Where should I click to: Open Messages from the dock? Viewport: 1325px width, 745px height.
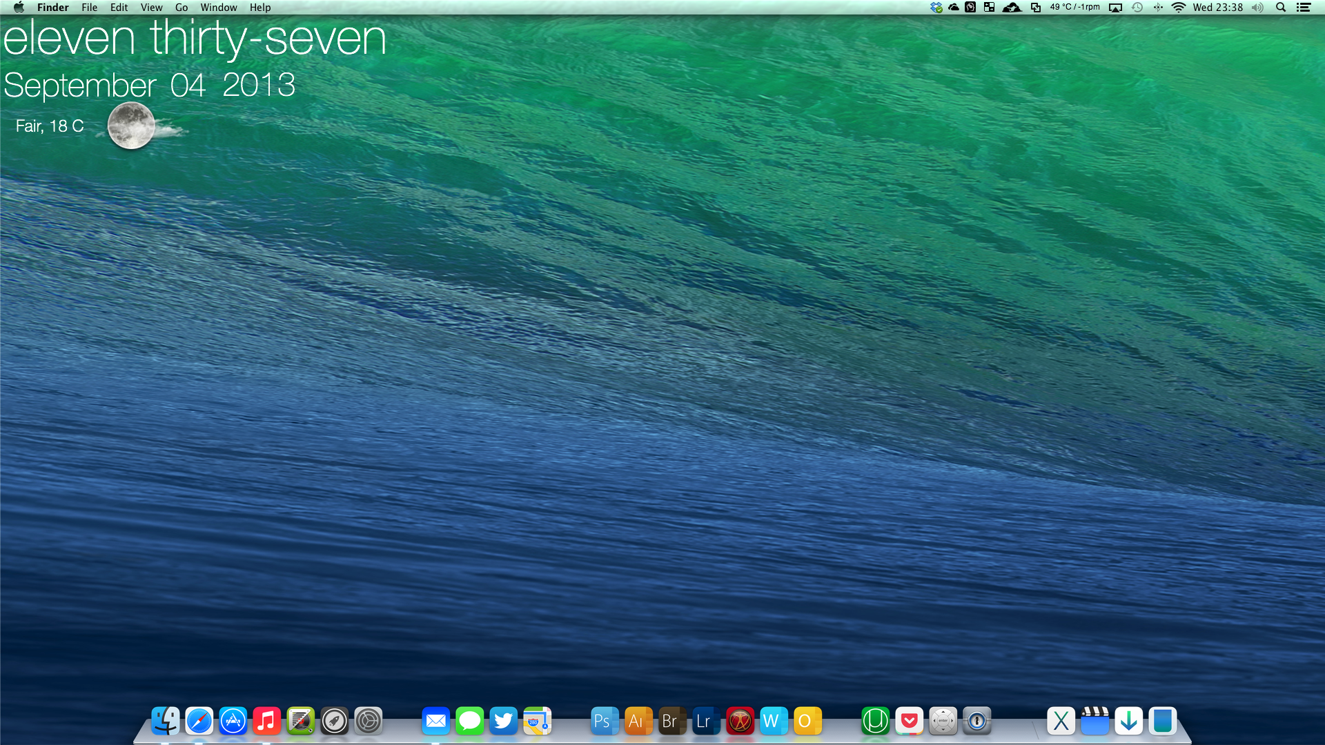[x=470, y=721]
